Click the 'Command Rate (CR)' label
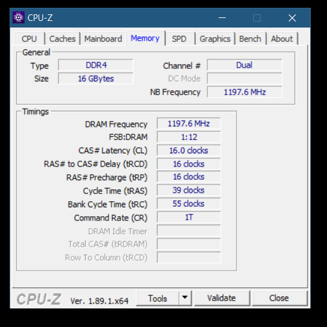 click(111, 218)
